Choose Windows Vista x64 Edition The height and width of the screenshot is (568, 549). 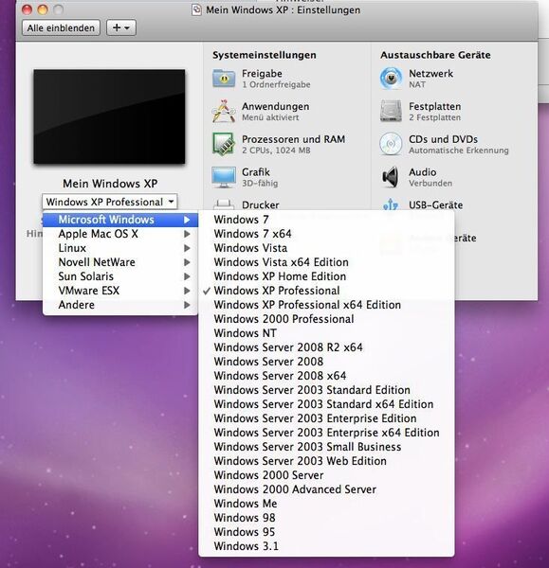coord(326,262)
